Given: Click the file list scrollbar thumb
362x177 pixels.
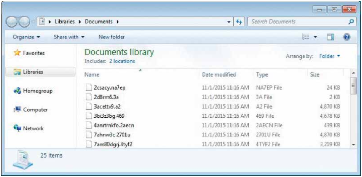Looking at the screenshot, I should click(353, 86).
